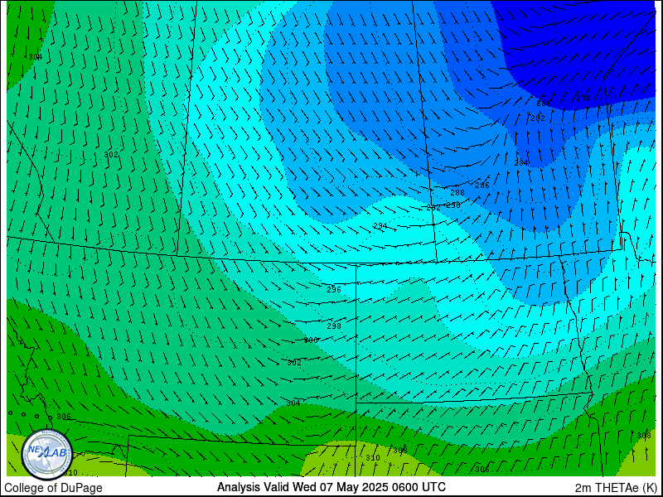Click the 282 contour label
The height and width of the screenshot is (497, 663).
[538, 118]
